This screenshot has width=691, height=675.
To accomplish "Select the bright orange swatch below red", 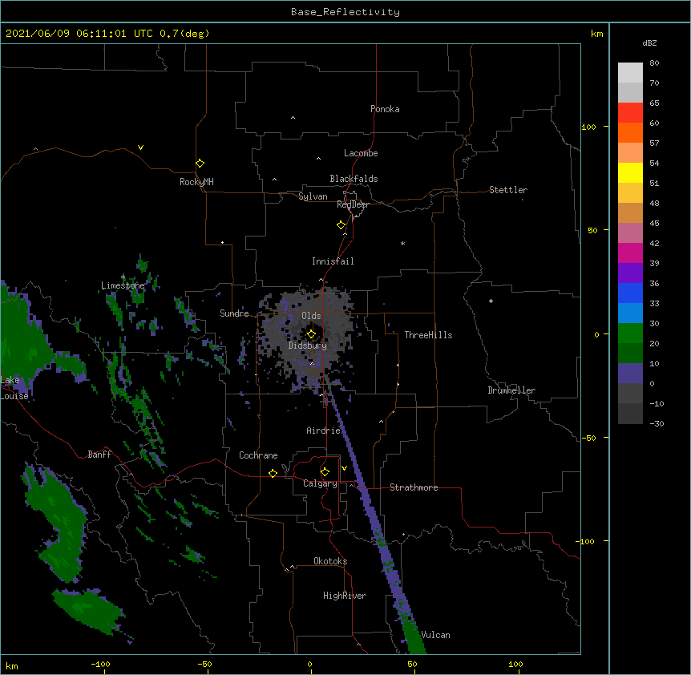I will 630,132.
